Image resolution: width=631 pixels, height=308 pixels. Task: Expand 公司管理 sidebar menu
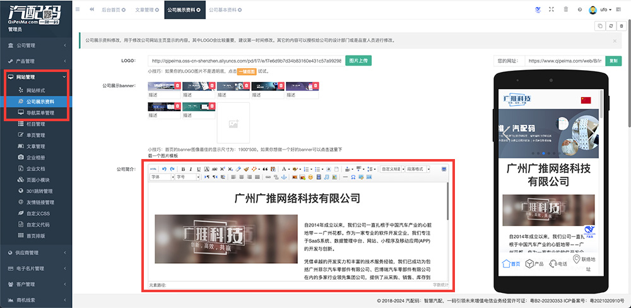click(x=36, y=45)
